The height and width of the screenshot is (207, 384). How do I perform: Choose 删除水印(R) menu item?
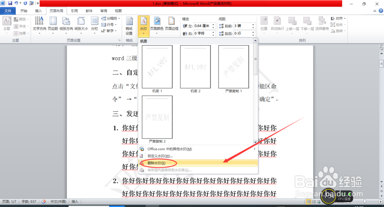pyautogui.click(x=198, y=163)
